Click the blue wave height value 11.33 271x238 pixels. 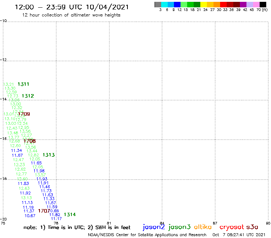tap(49, 199)
